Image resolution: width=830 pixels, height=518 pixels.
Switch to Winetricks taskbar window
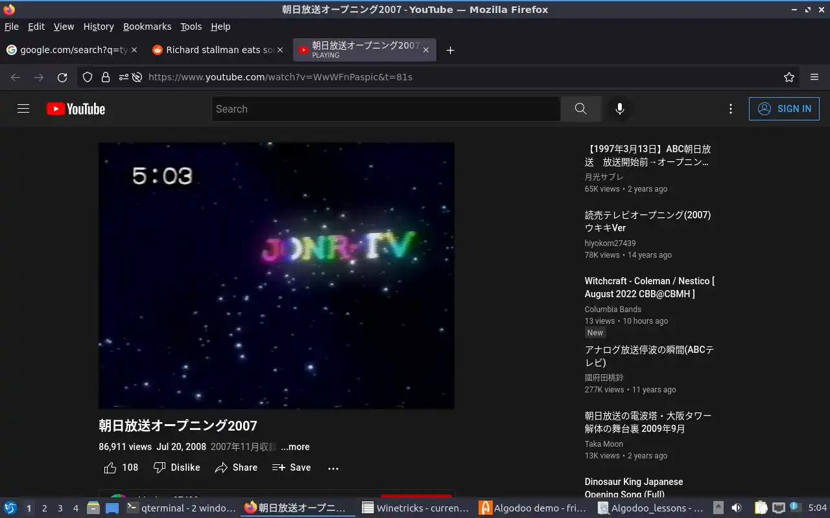416,508
